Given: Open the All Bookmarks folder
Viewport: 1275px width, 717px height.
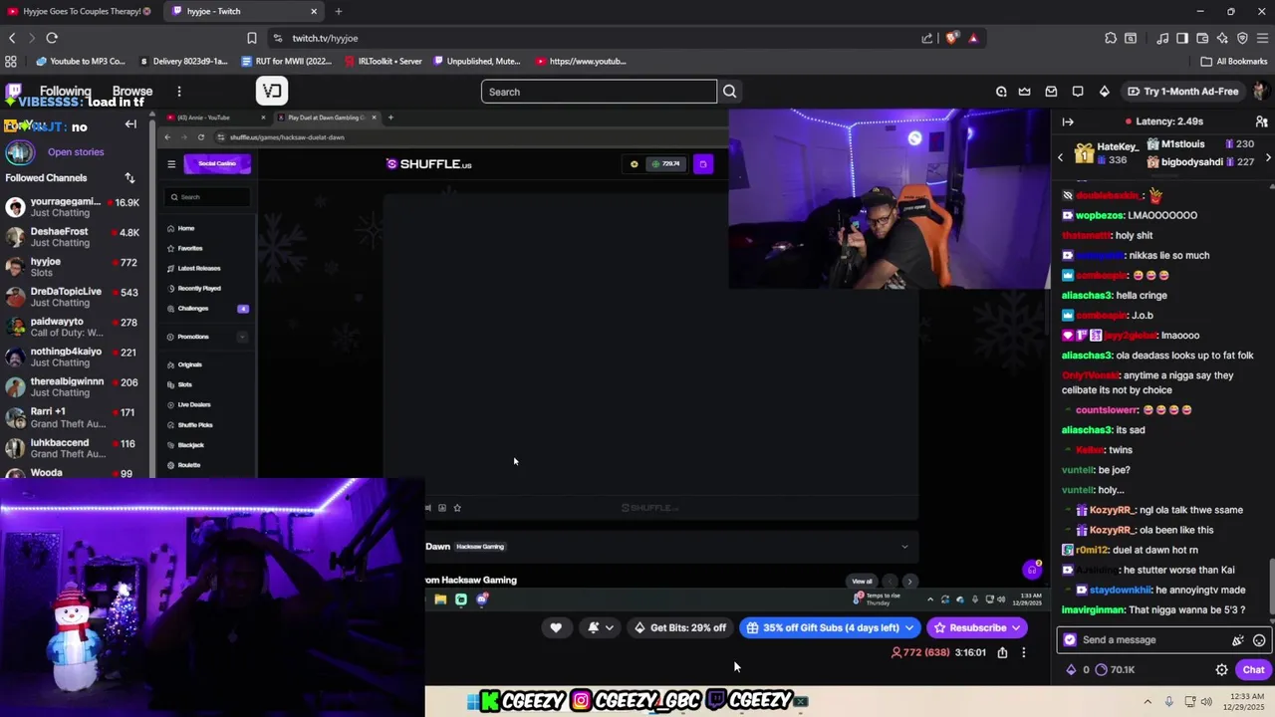Looking at the screenshot, I should (x=1234, y=61).
